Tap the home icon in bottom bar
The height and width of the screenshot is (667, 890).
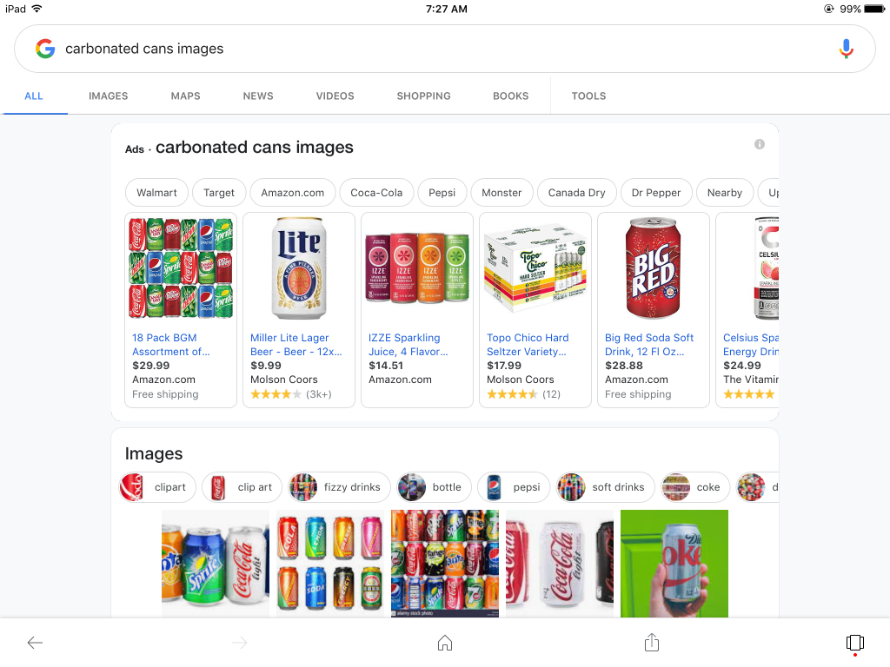(x=445, y=643)
